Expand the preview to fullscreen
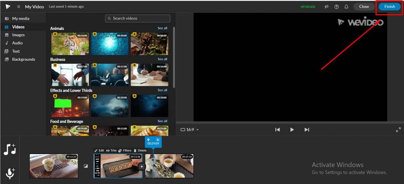Image resolution: width=404 pixels, height=184 pixels. (398, 130)
